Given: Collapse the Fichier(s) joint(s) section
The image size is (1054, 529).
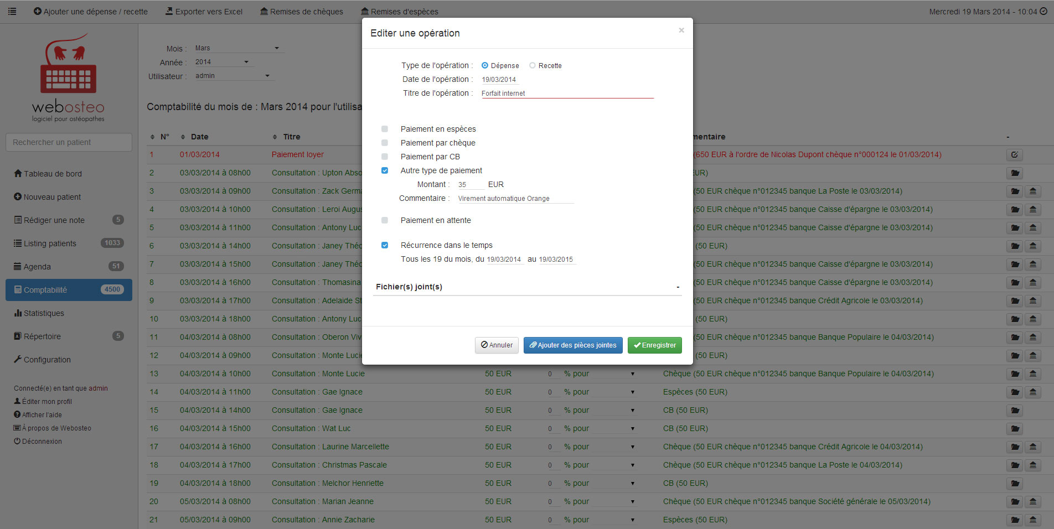Looking at the screenshot, I should (x=678, y=287).
